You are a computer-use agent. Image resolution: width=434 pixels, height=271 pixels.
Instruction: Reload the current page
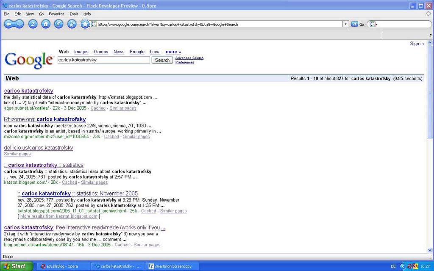[33, 24]
